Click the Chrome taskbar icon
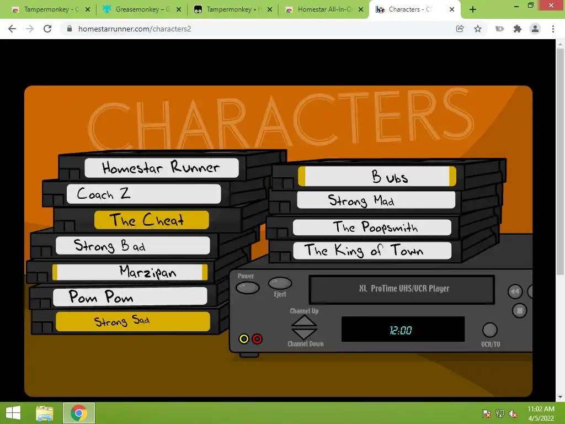The image size is (565, 424). [x=79, y=413]
